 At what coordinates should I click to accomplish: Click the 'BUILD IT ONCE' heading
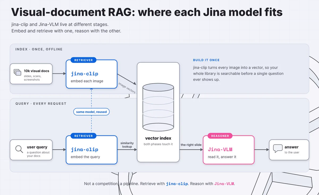point(206,60)
